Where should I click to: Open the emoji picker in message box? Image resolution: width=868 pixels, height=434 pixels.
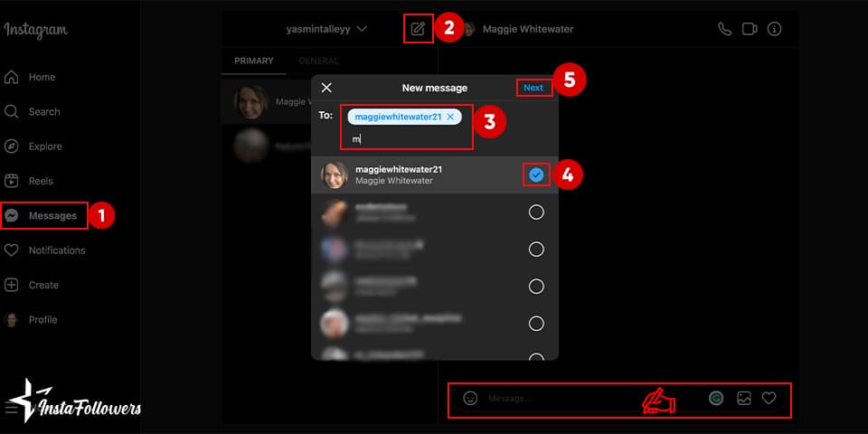tap(470, 398)
